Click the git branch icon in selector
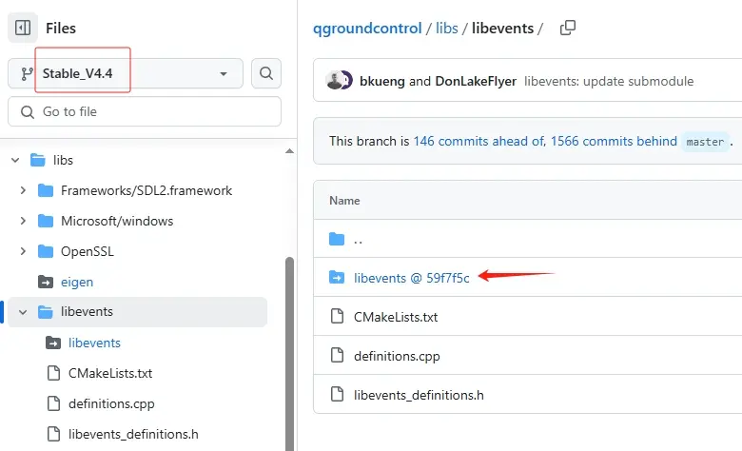The image size is (742, 451). 27,74
